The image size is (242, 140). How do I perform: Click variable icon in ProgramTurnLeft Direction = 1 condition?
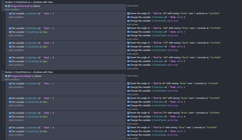pyautogui.click(x=10, y=13)
